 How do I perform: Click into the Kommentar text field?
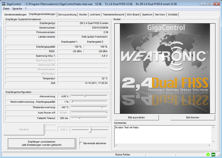[163, 134]
